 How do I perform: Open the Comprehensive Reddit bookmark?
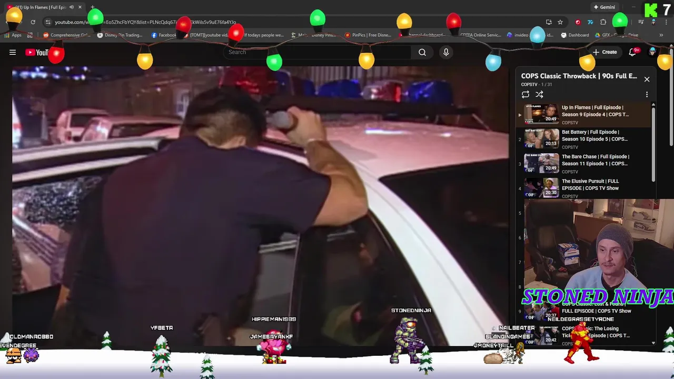point(66,35)
